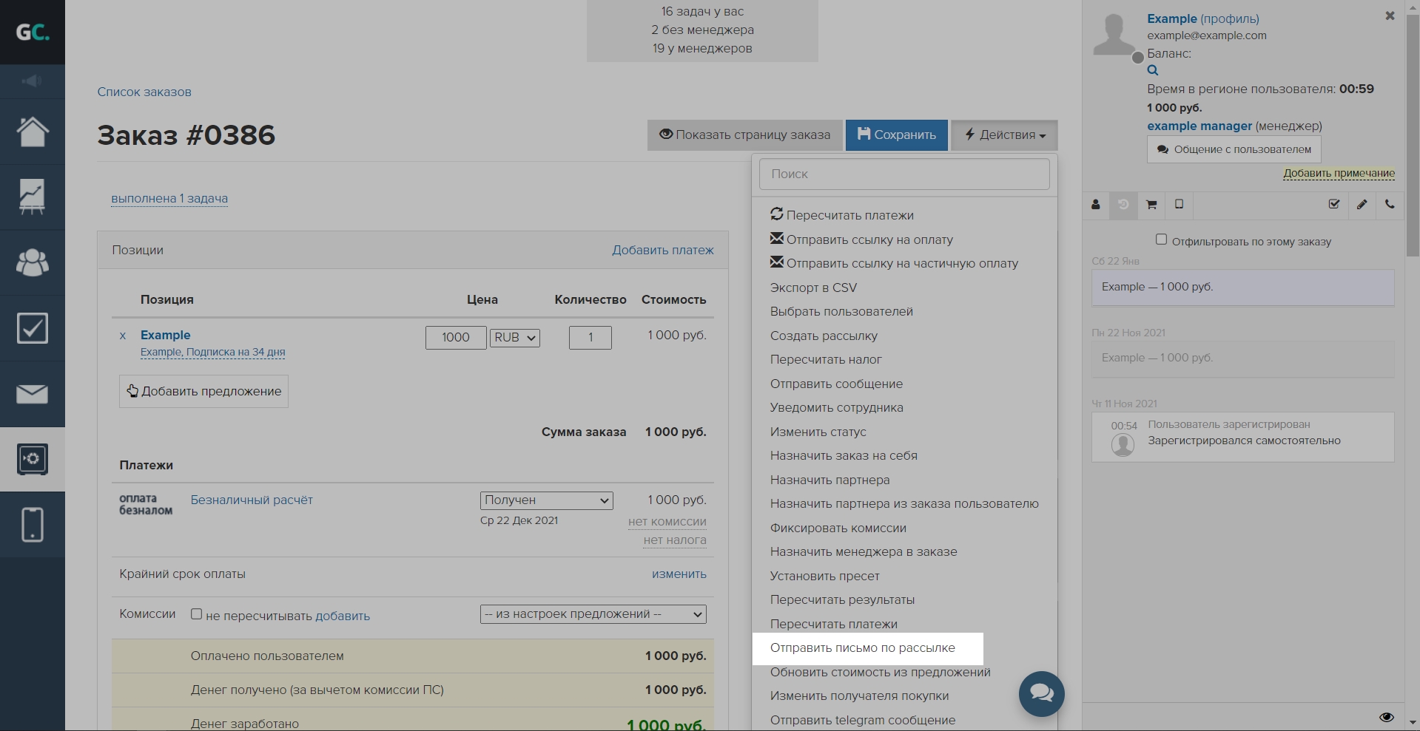
Task: Open the tasks checkmark icon in the sidebar
Action: [x=33, y=328]
